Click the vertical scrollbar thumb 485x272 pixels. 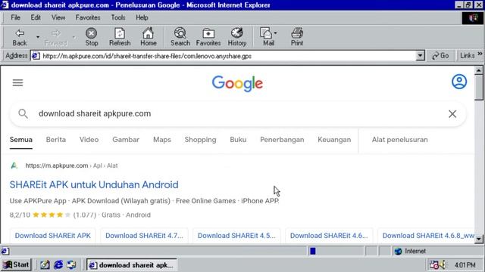pyautogui.click(x=478, y=88)
